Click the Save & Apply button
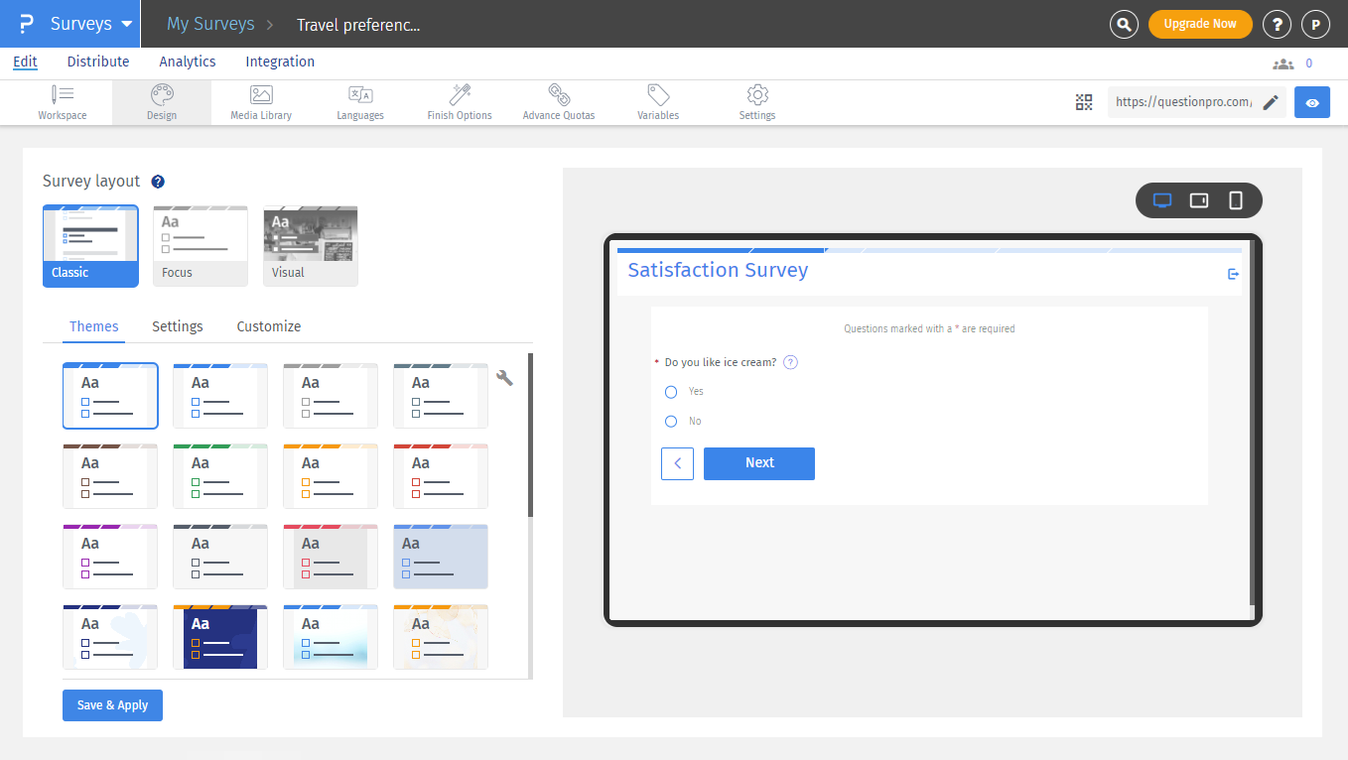 [112, 704]
